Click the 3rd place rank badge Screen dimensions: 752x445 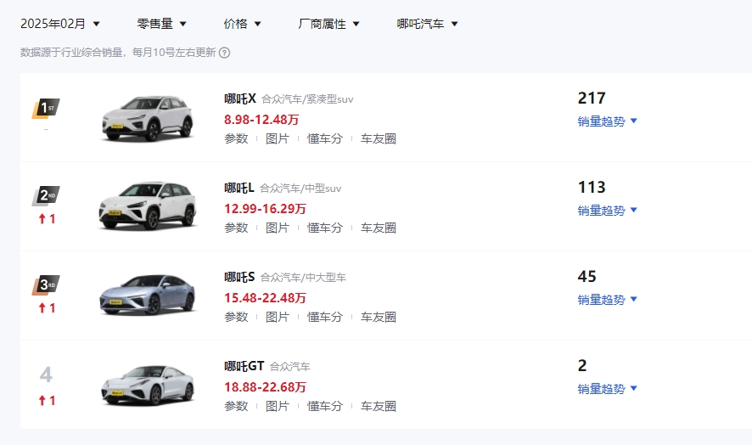coord(46,285)
